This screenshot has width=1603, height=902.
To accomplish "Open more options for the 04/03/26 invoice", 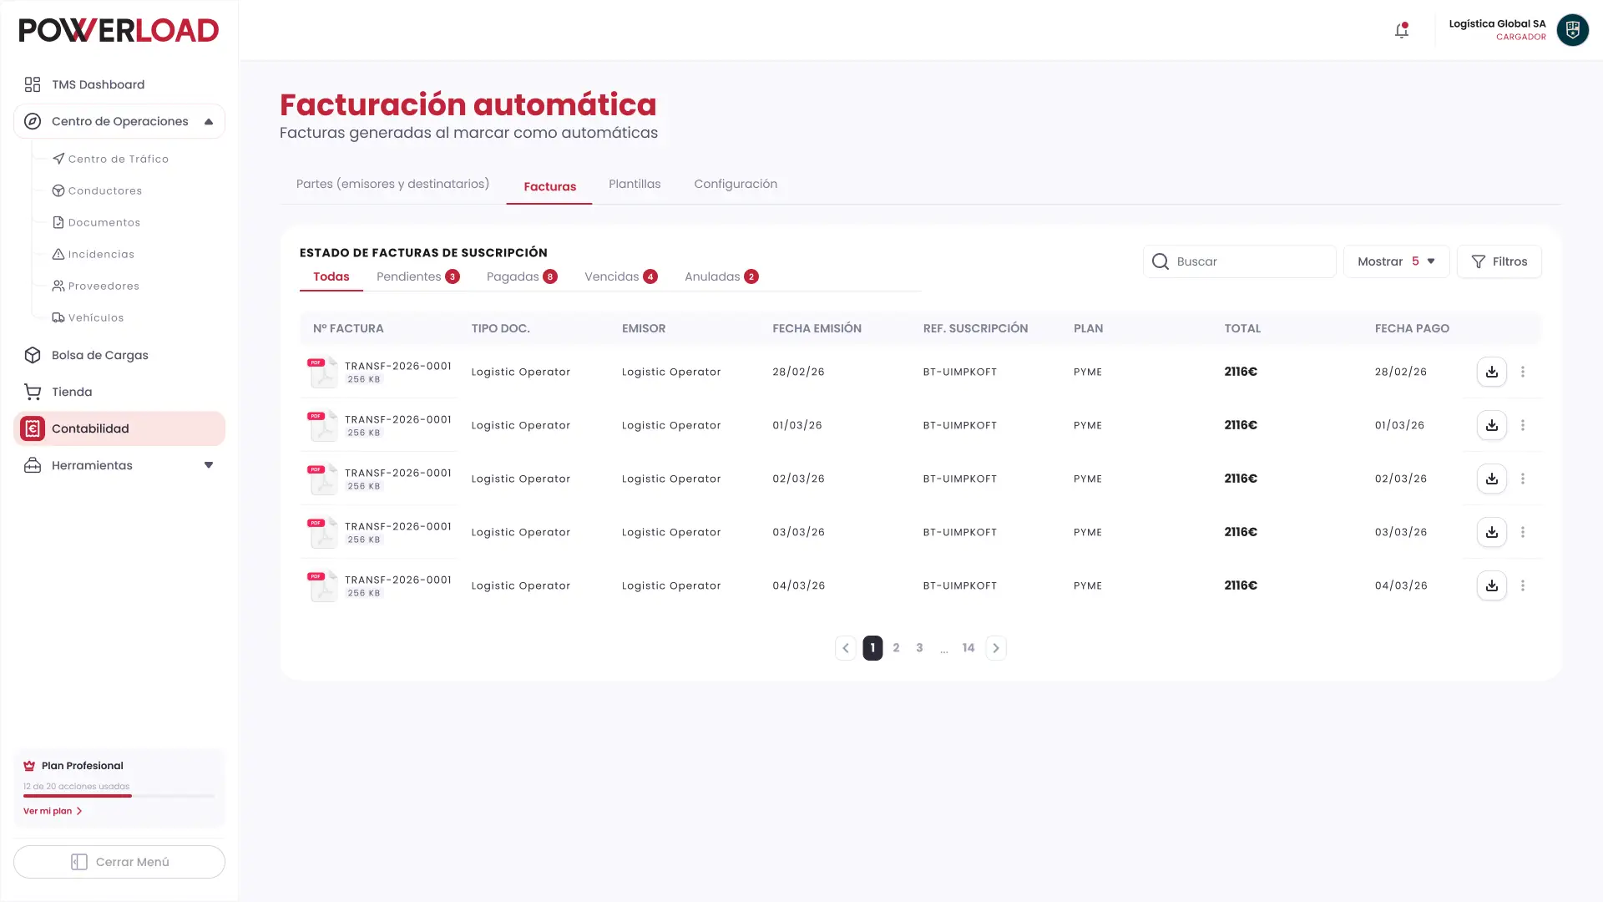I will click(1523, 585).
